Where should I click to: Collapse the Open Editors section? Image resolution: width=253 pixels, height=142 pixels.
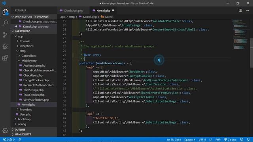point(13,17)
